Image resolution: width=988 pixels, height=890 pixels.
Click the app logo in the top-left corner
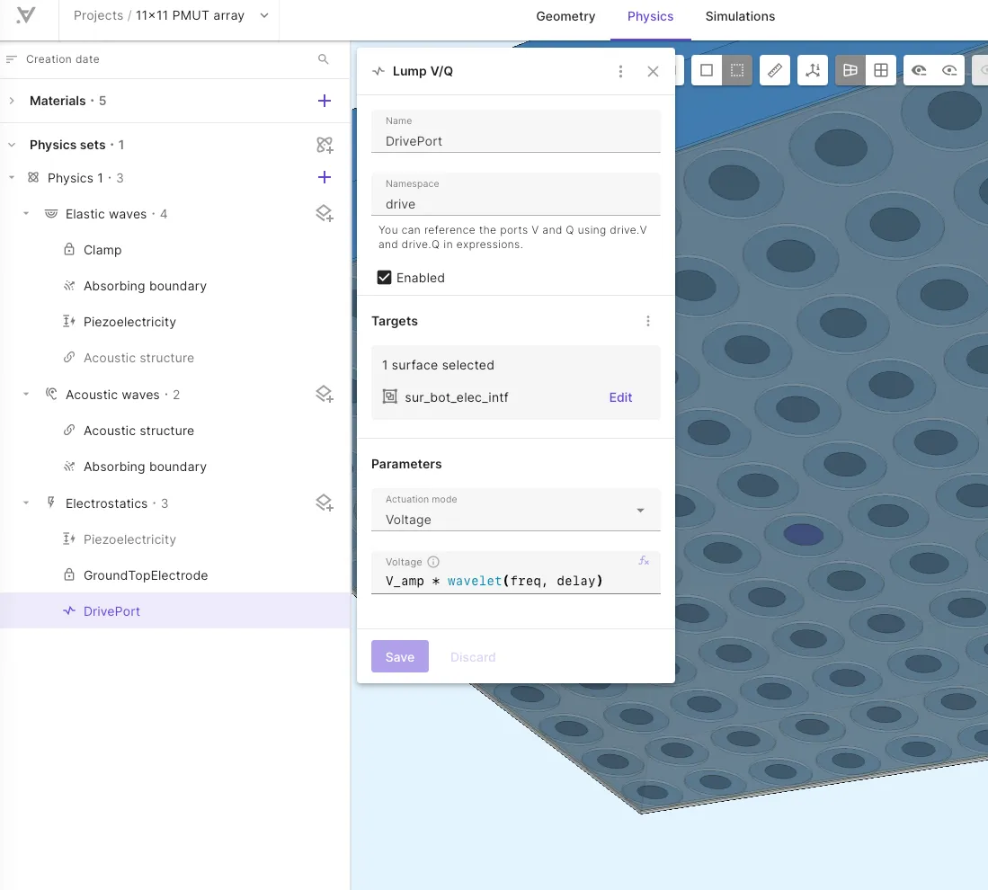coord(26,15)
